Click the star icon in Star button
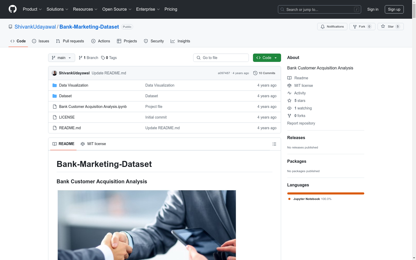416x260 pixels. click(x=383, y=26)
